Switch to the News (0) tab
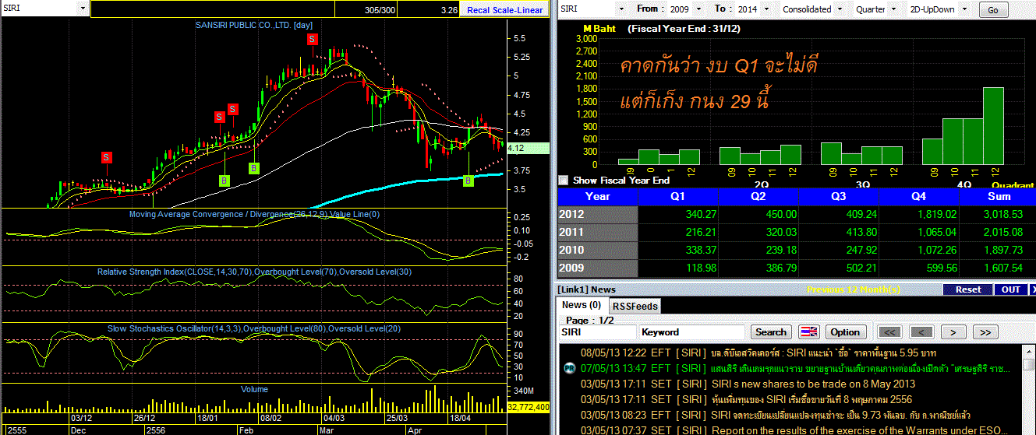 (581, 305)
